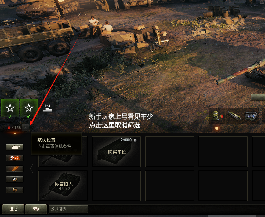Open the chat channels speech bubble button

click(36, 209)
